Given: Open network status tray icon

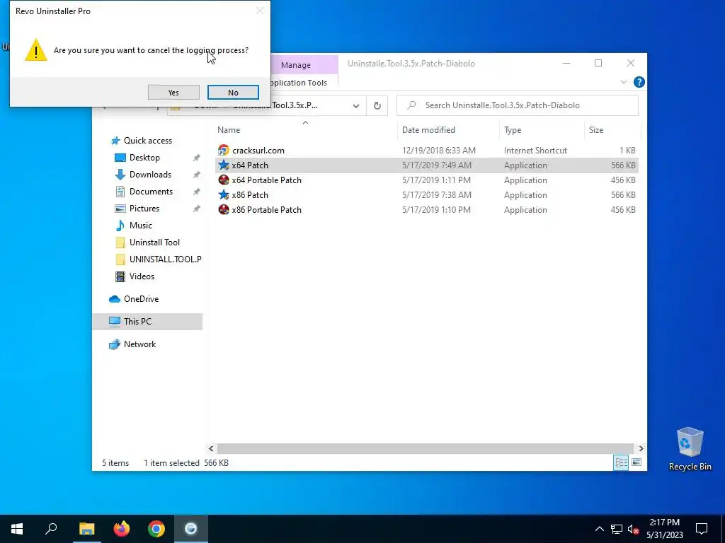Looking at the screenshot, I should click(x=617, y=529).
